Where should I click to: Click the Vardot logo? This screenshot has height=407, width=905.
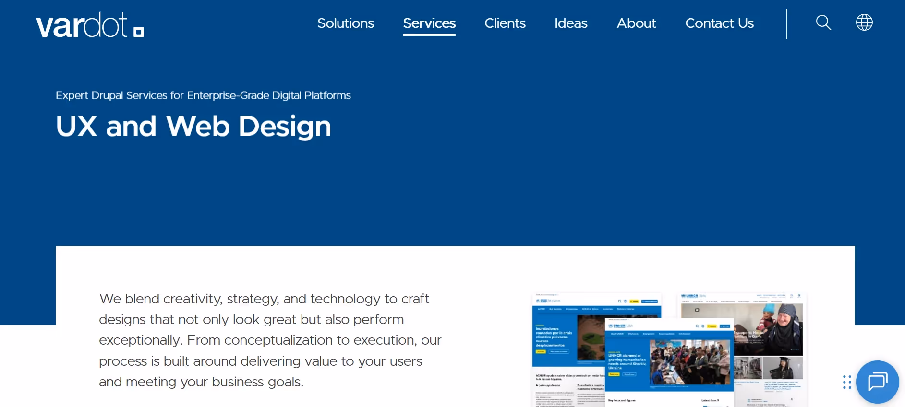click(90, 25)
